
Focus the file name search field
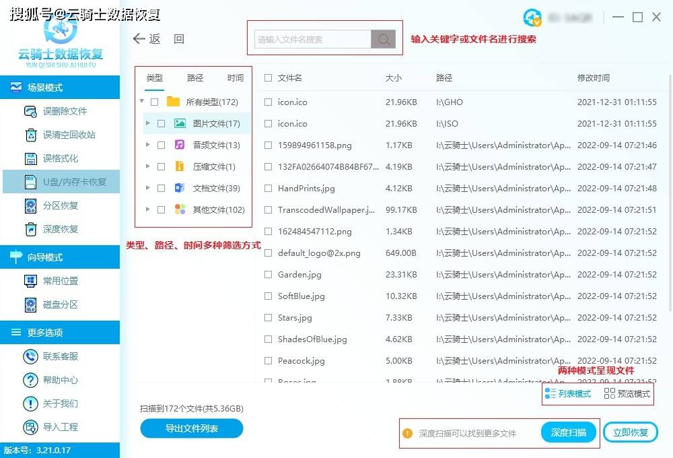pos(313,40)
